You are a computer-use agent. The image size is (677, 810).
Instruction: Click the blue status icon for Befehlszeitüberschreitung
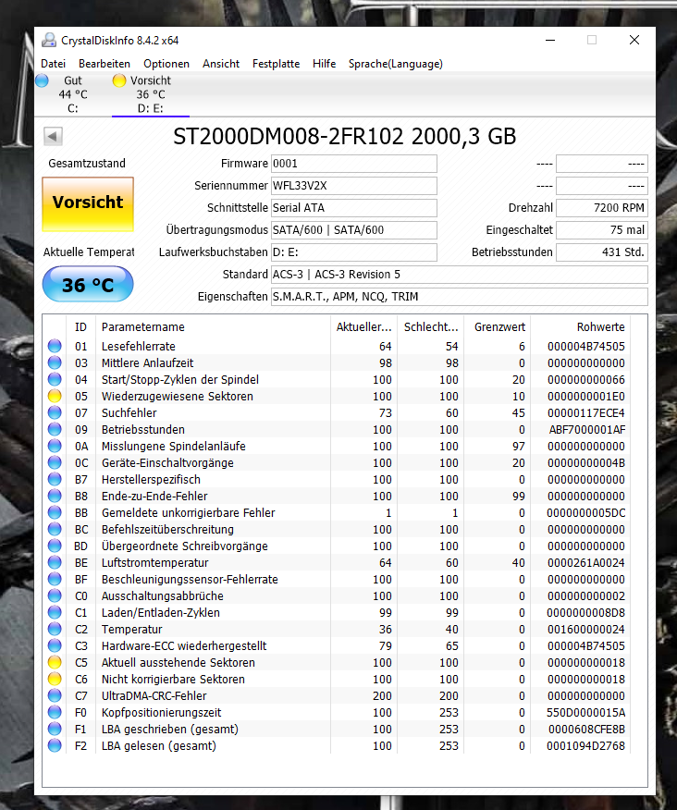coord(55,530)
